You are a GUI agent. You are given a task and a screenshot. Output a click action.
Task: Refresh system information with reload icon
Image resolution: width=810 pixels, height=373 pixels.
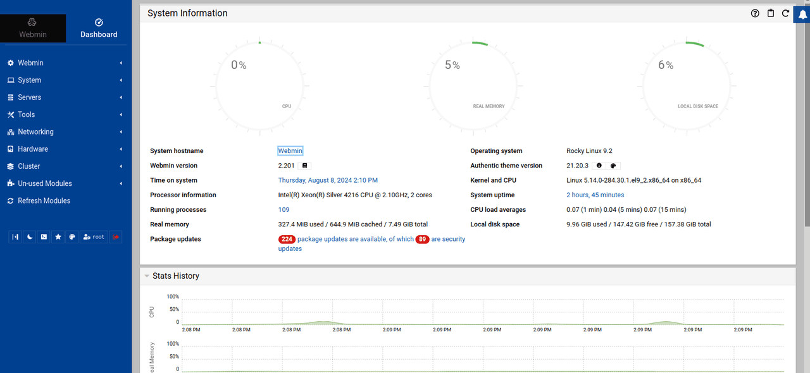785,13
